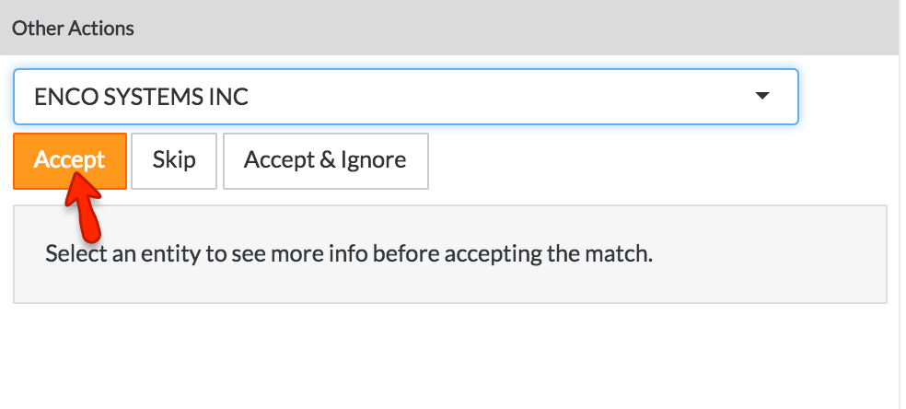Show entity options via the down arrow
The height and width of the screenshot is (409, 906).
pos(761,96)
